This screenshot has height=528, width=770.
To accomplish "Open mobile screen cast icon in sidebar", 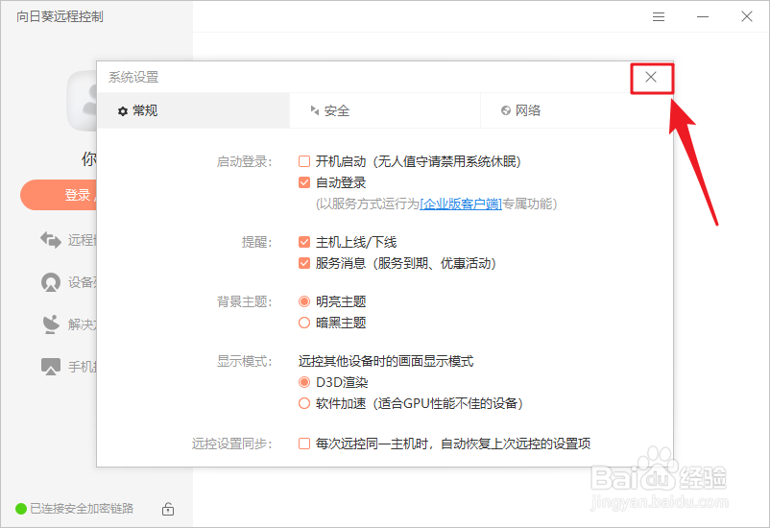I will [51, 367].
